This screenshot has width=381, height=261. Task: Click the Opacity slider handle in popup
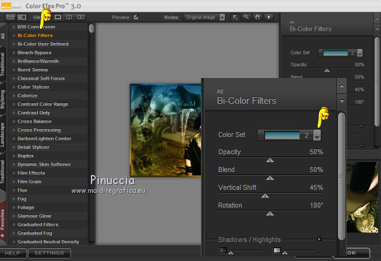[x=270, y=160]
